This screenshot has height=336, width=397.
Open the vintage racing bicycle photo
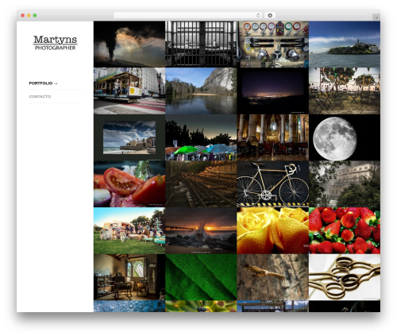tap(273, 184)
